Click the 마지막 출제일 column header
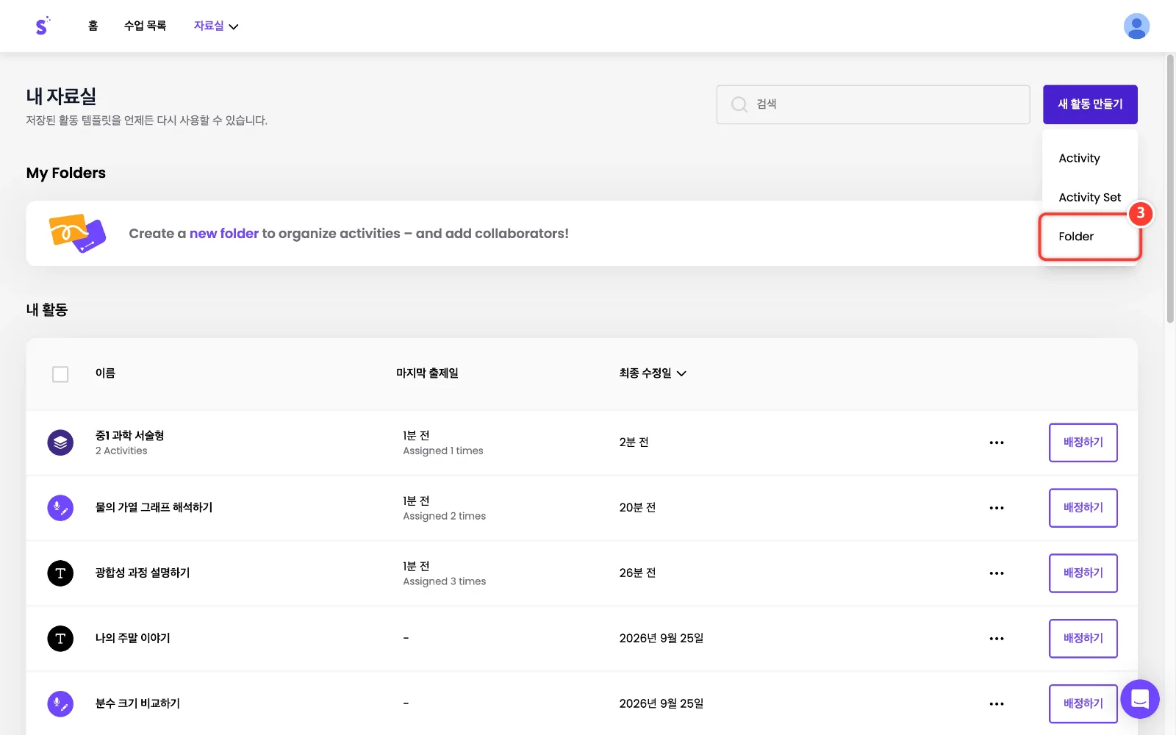Viewport: 1176px width, 735px height. tap(427, 373)
